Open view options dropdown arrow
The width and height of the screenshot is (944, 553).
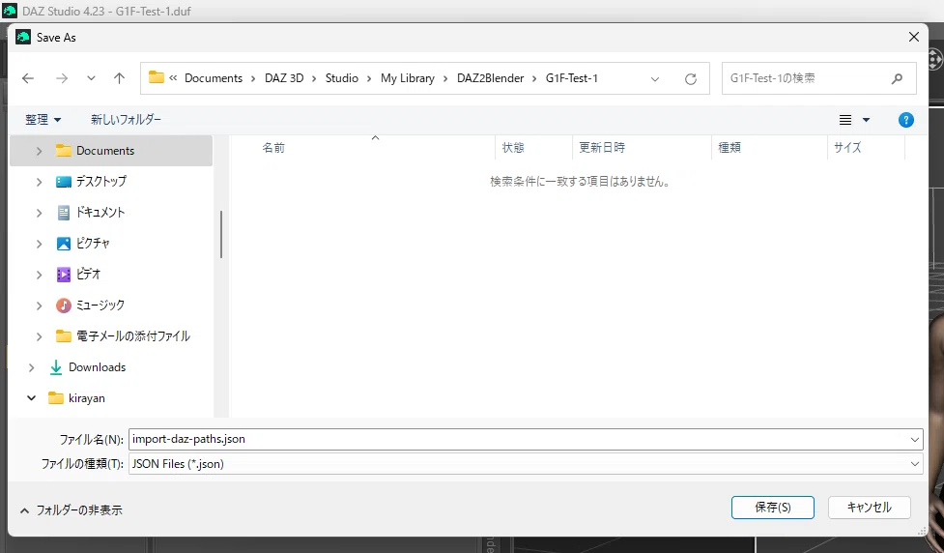[x=866, y=120]
